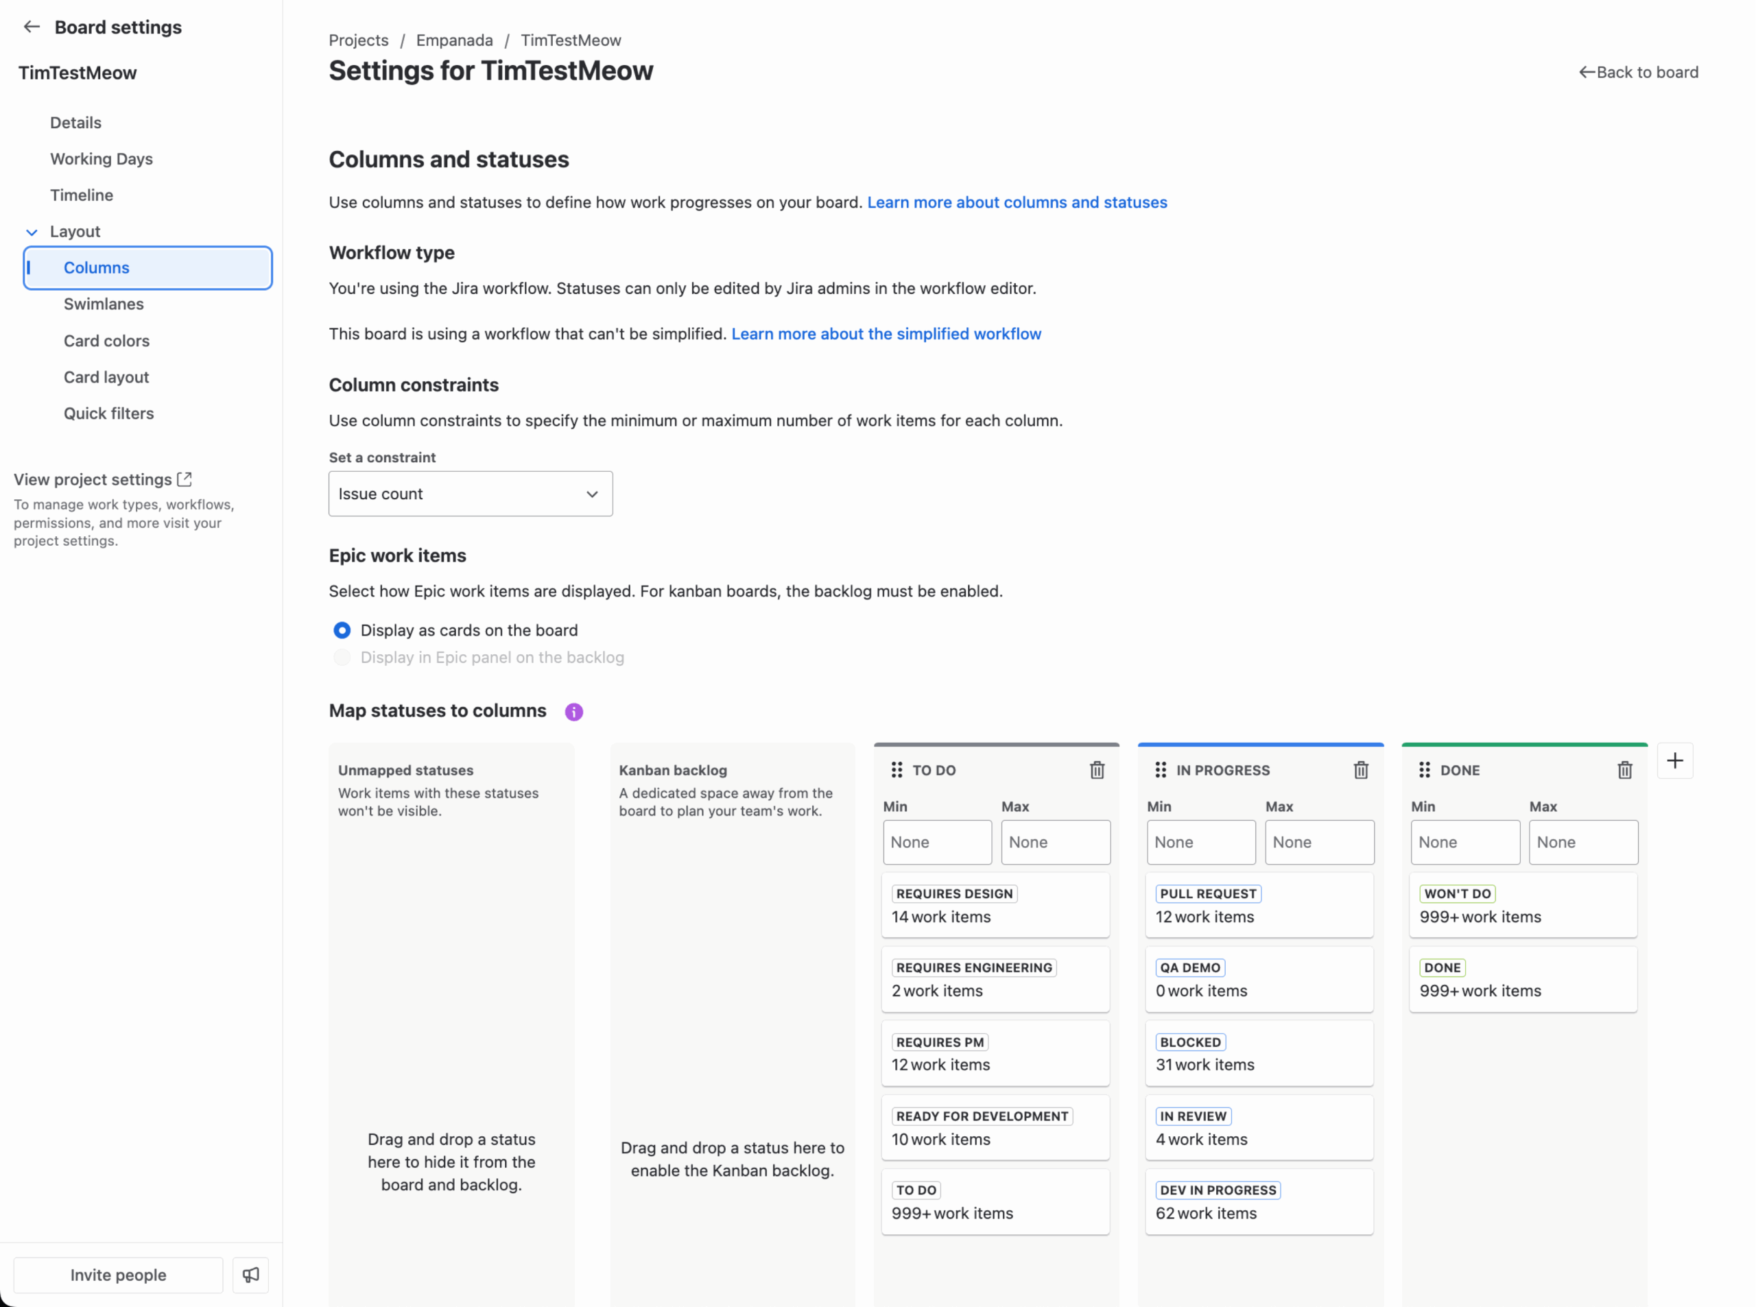Open the Issue count constraint dropdown
Viewport: 1756px width, 1307px height.
471,494
